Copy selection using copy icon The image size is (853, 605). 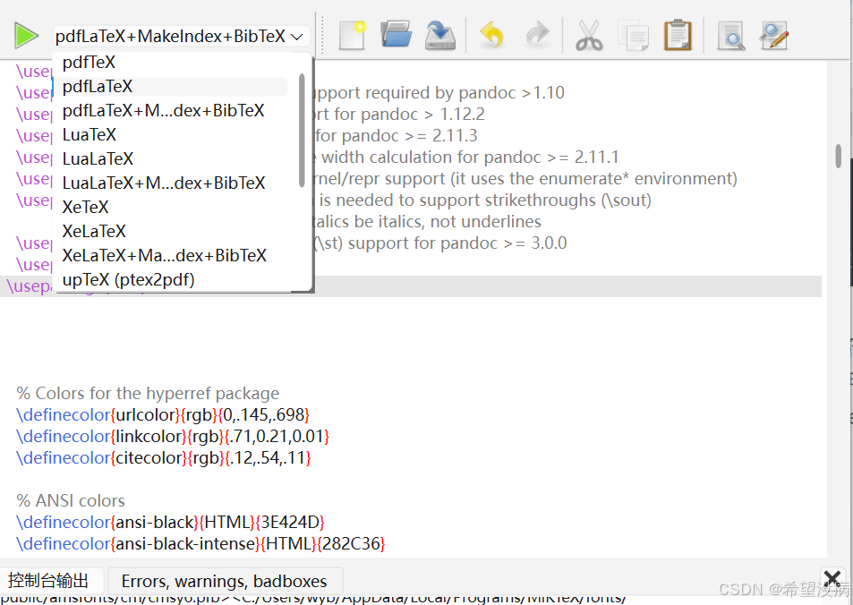point(634,35)
